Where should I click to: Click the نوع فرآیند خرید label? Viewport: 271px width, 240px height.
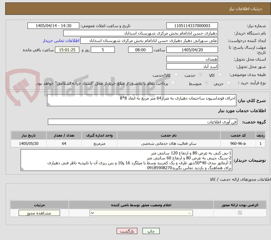click(x=252, y=83)
